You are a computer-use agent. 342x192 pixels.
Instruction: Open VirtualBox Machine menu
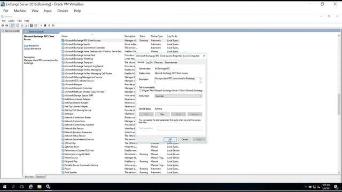(x=20, y=11)
